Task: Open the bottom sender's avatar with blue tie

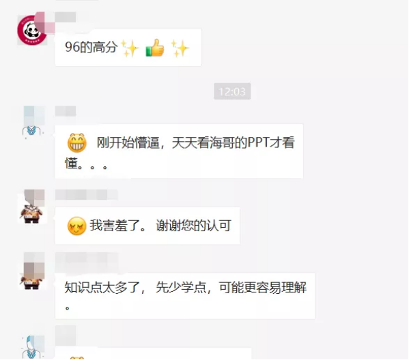Action: pyautogui.click(x=33, y=347)
